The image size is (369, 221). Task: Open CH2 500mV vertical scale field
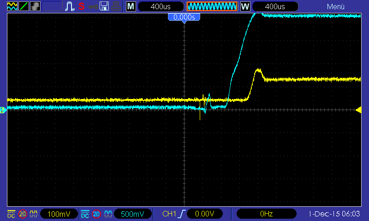pos(132,214)
